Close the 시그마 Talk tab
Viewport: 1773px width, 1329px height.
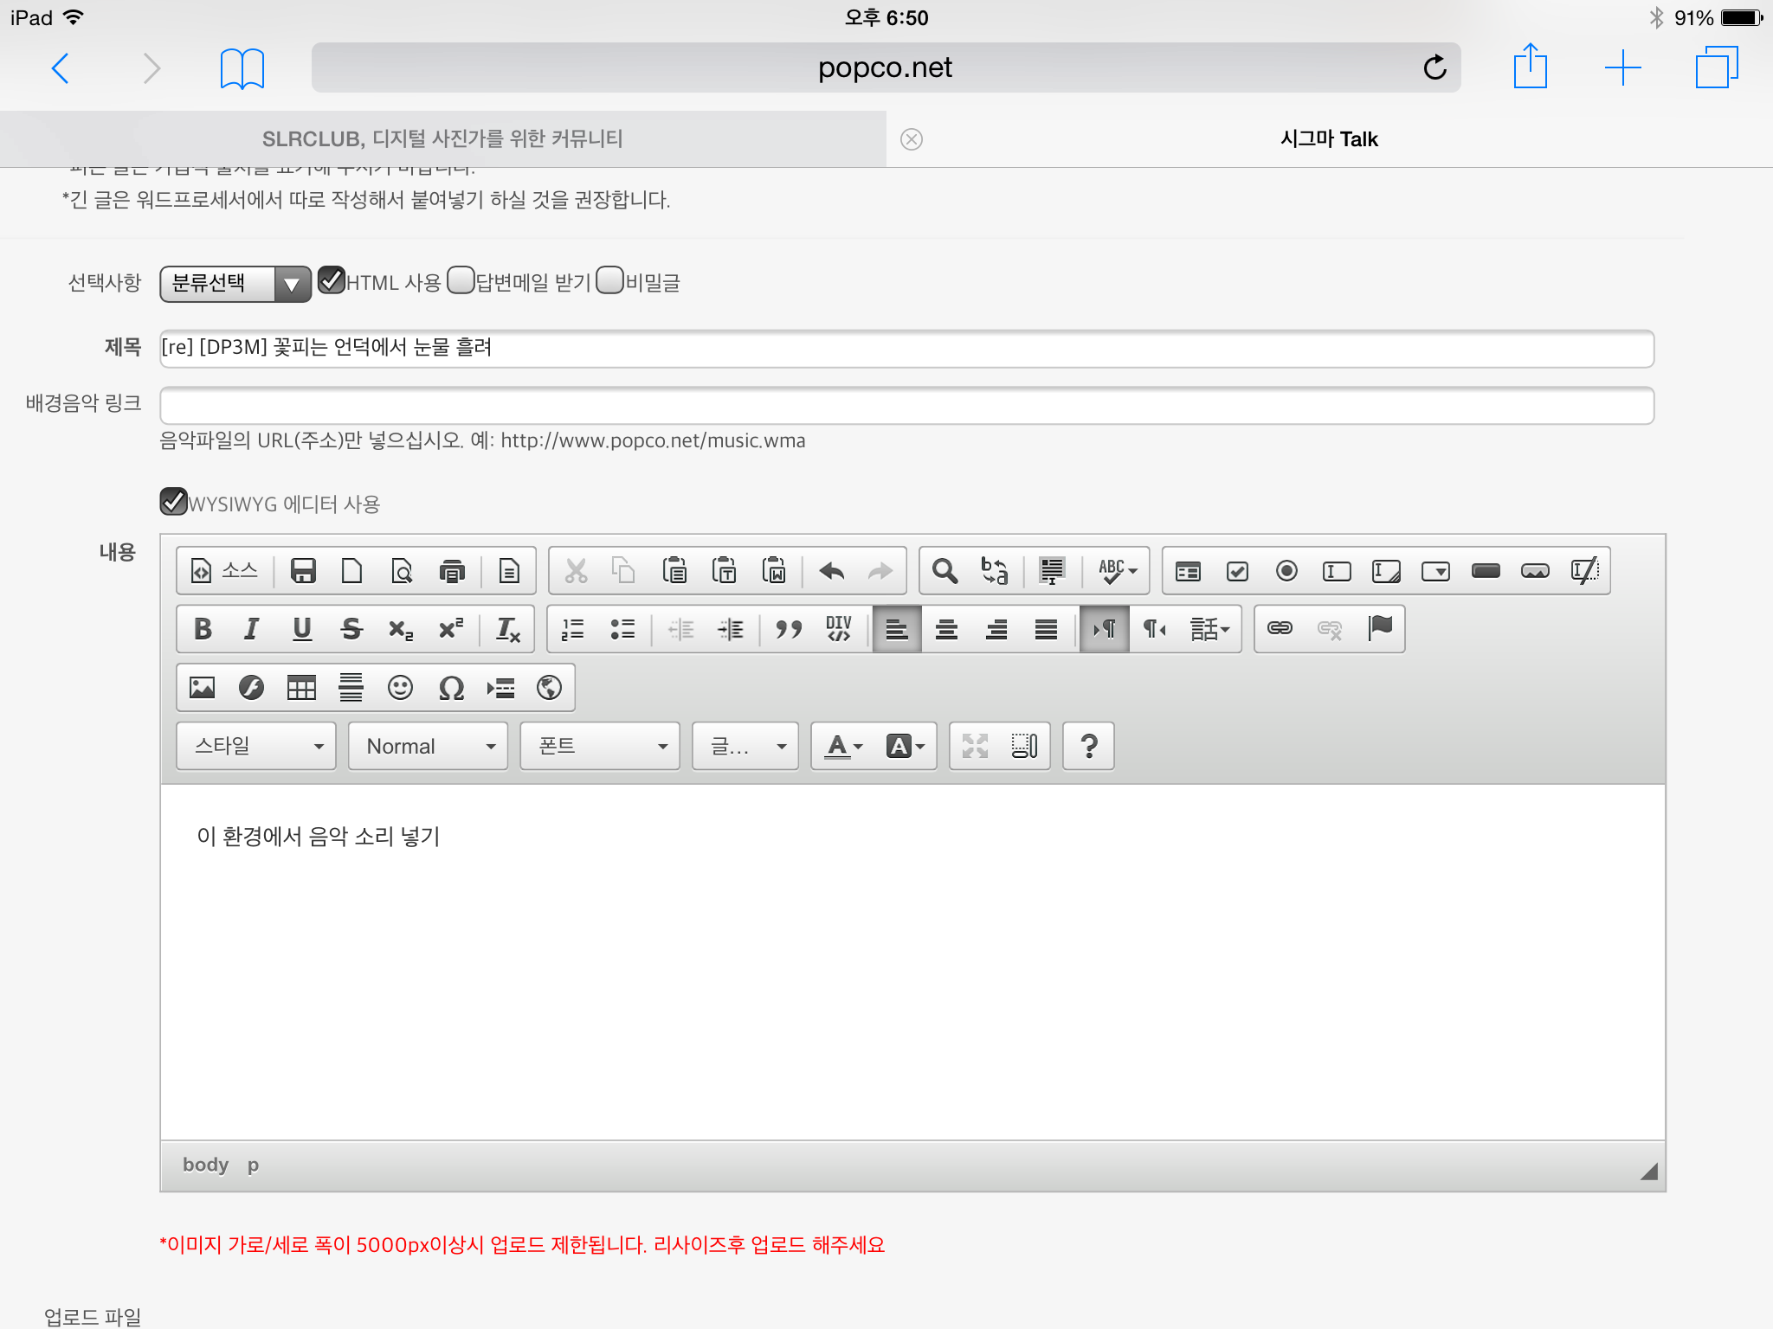pos(912,139)
